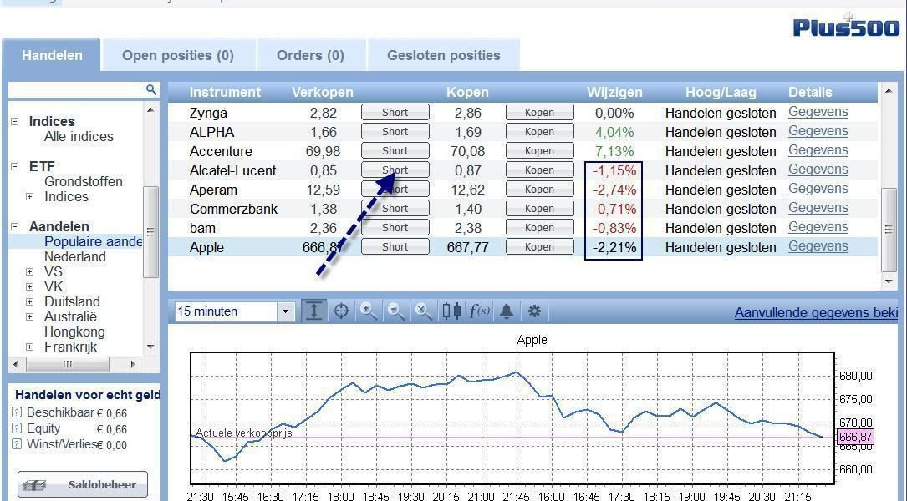Open the Saldobeheer button
Screen dimensions: 907x501
click(x=83, y=484)
